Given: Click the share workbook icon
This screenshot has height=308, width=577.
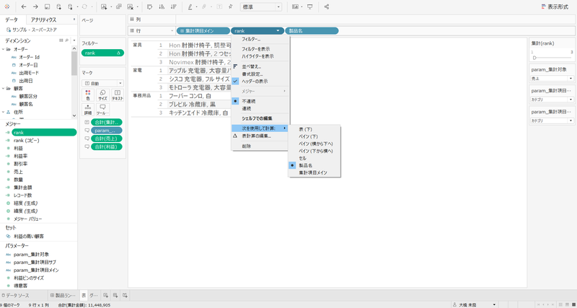Looking at the screenshot, I should point(327,6).
